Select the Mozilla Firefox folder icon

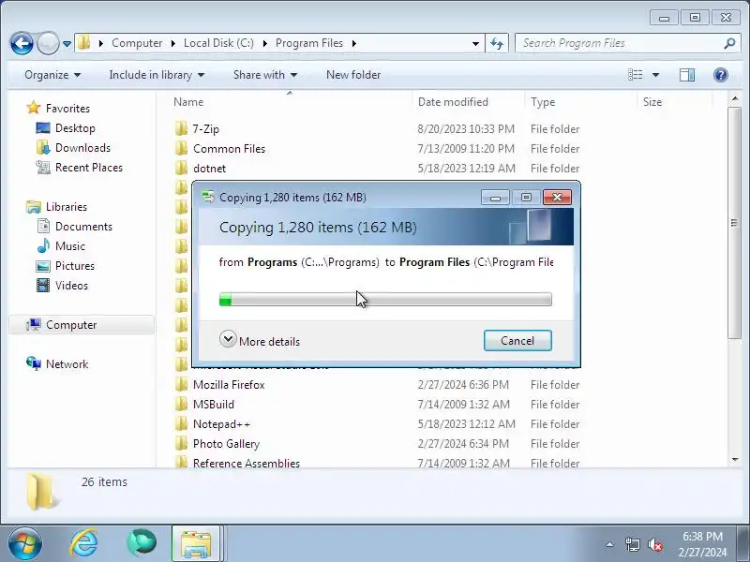(x=181, y=384)
